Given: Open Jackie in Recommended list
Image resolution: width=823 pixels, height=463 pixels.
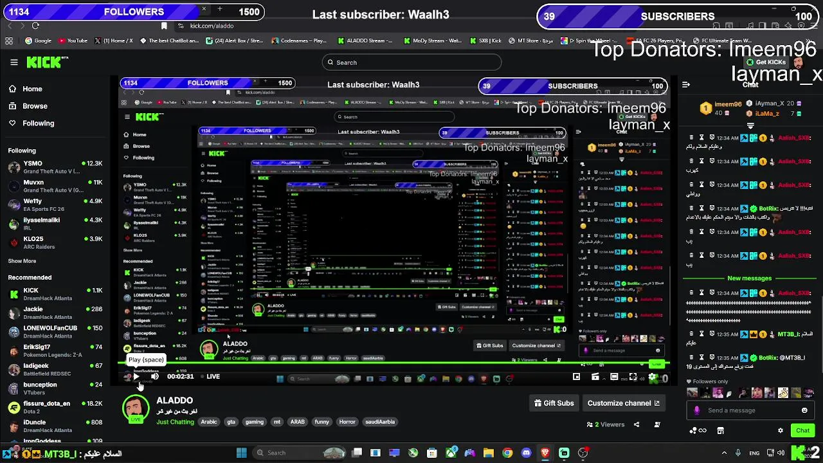Looking at the screenshot, I should pyautogui.click(x=55, y=313).
